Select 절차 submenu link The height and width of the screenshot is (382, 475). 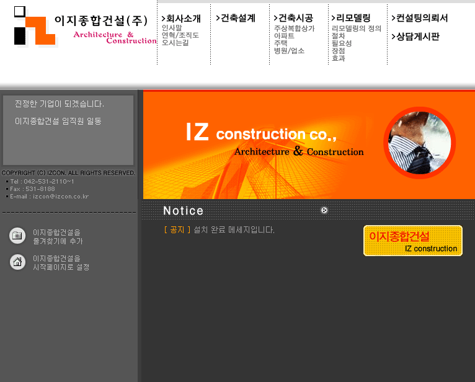click(x=338, y=36)
